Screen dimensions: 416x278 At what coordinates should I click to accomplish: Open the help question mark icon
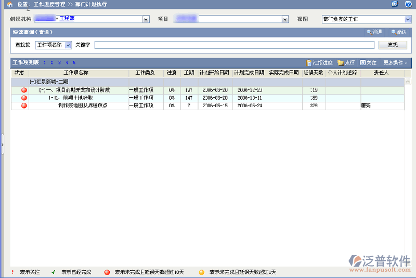click(409, 4)
